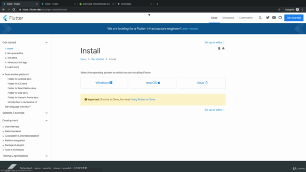Open Introduction to declarative UI
Image resolution: width=306 pixels, height=172 pixels.
(x=22, y=102)
